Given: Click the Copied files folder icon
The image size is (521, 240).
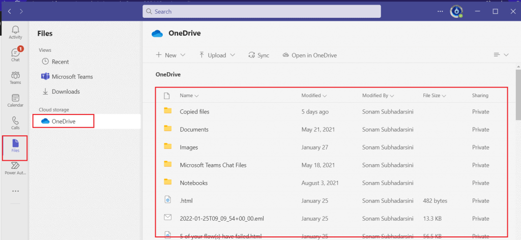Looking at the screenshot, I should (x=168, y=111).
